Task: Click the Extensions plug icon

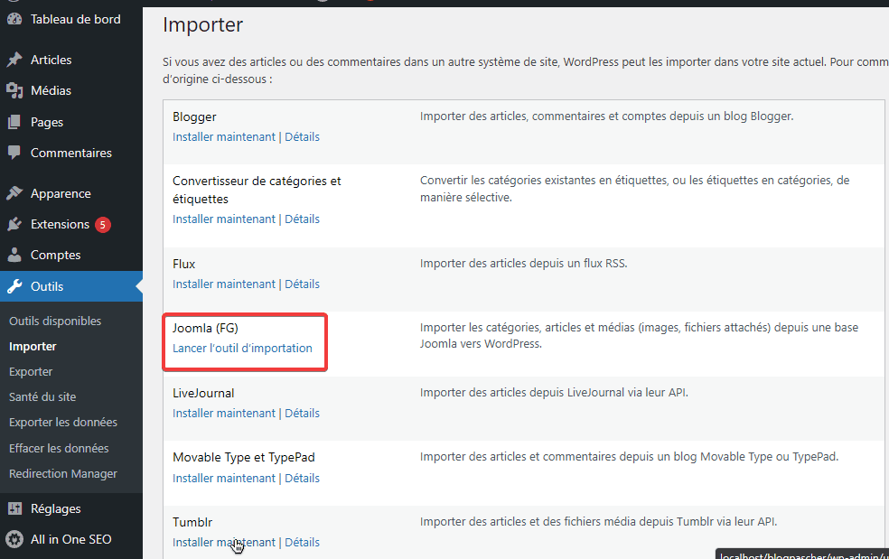Action: [14, 225]
